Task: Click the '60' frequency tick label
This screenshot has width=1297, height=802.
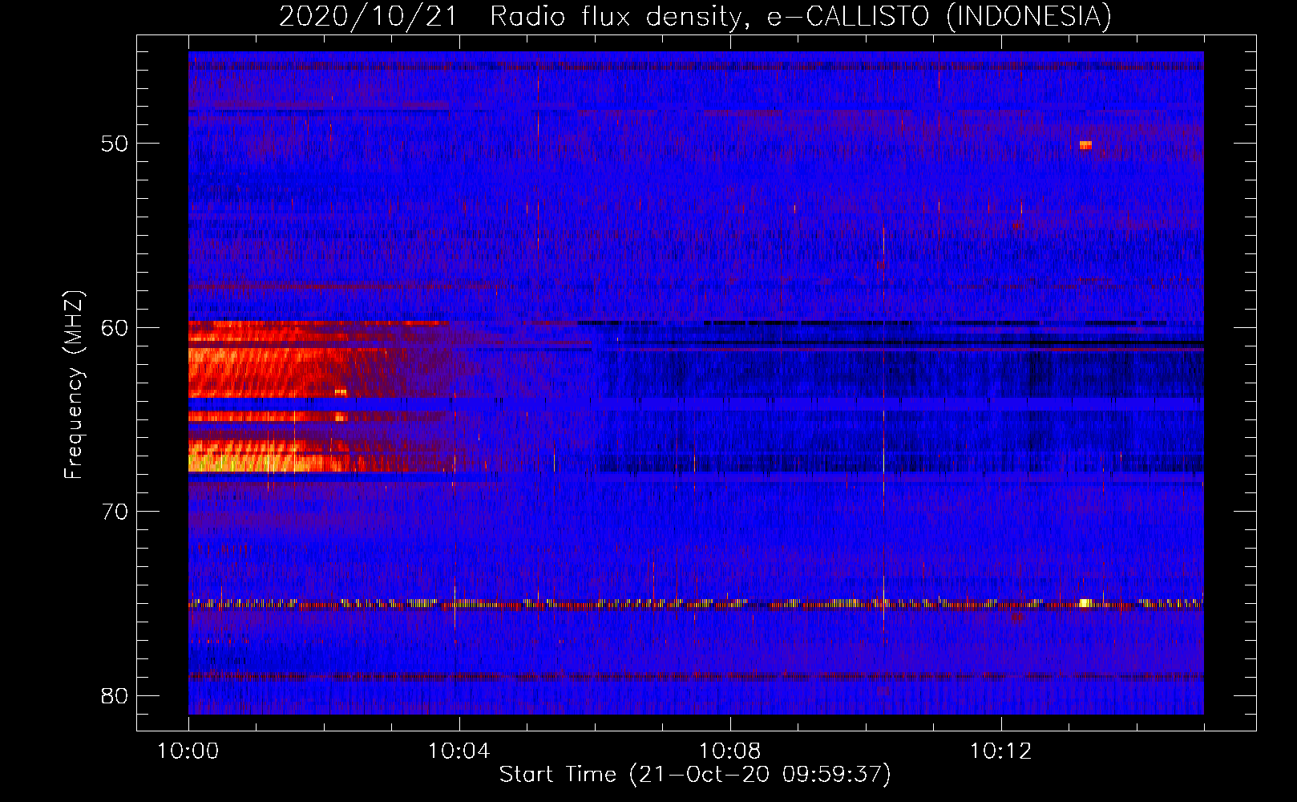Action: click(x=114, y=327)
